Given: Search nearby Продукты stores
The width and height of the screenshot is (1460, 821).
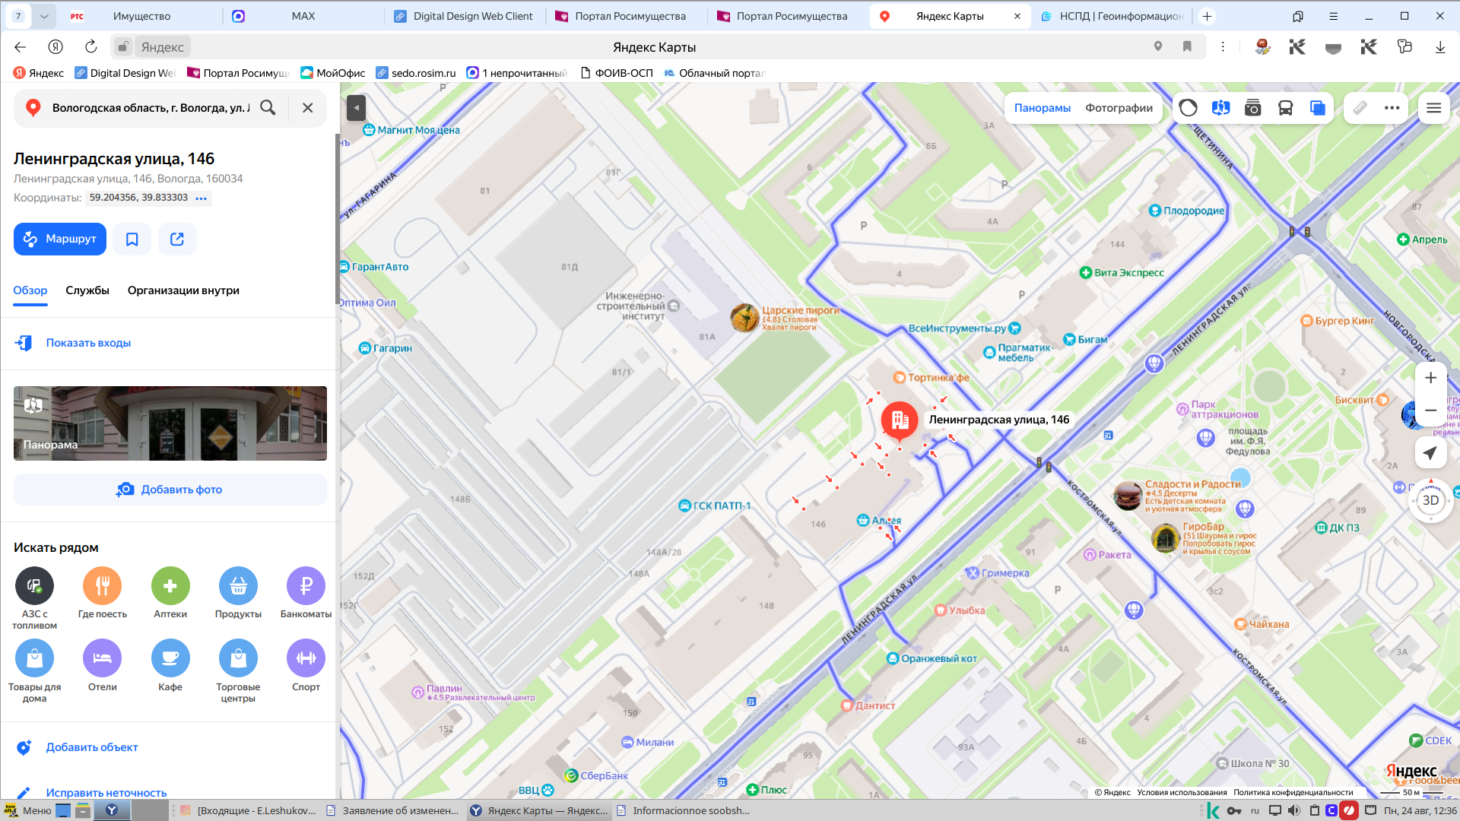Looking at the screenshot, I should click(x=238, y=593).
